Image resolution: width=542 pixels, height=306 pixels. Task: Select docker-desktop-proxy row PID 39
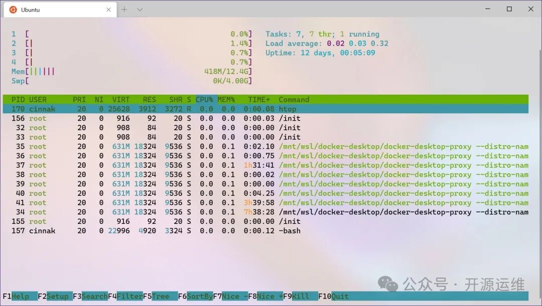tap(265, 184)
